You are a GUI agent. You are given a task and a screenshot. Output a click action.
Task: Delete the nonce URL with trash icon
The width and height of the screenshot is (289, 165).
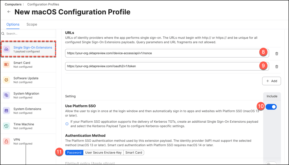277,53
